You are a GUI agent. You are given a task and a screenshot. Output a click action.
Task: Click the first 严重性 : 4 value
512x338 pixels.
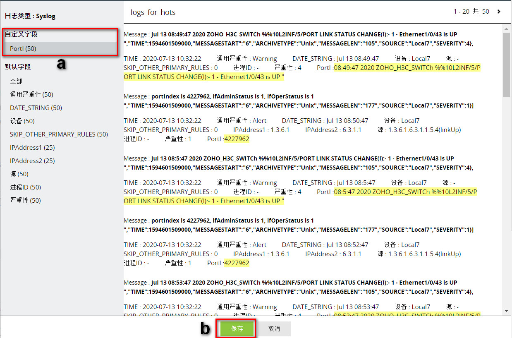point(288,68)
